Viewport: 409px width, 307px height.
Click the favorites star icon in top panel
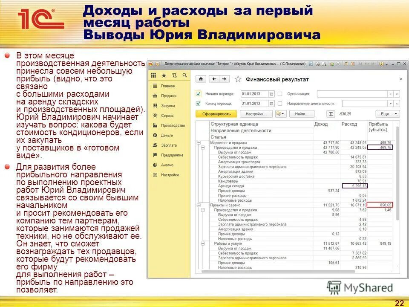tap(164, 75)
